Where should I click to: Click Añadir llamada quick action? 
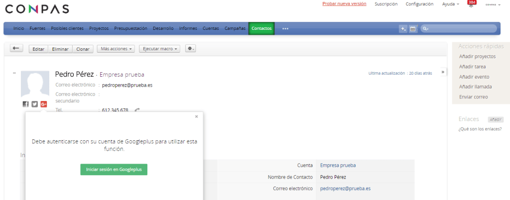point(476,87)
